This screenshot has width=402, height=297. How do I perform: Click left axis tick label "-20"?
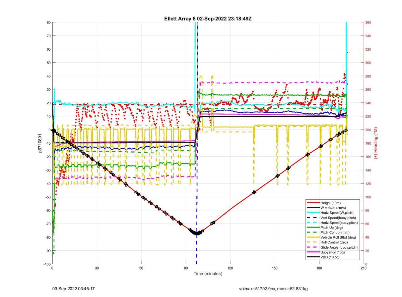48,157
